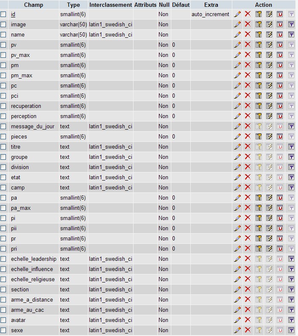
Task: Check the box next to arme_a_distance
Action: (3, 299)
